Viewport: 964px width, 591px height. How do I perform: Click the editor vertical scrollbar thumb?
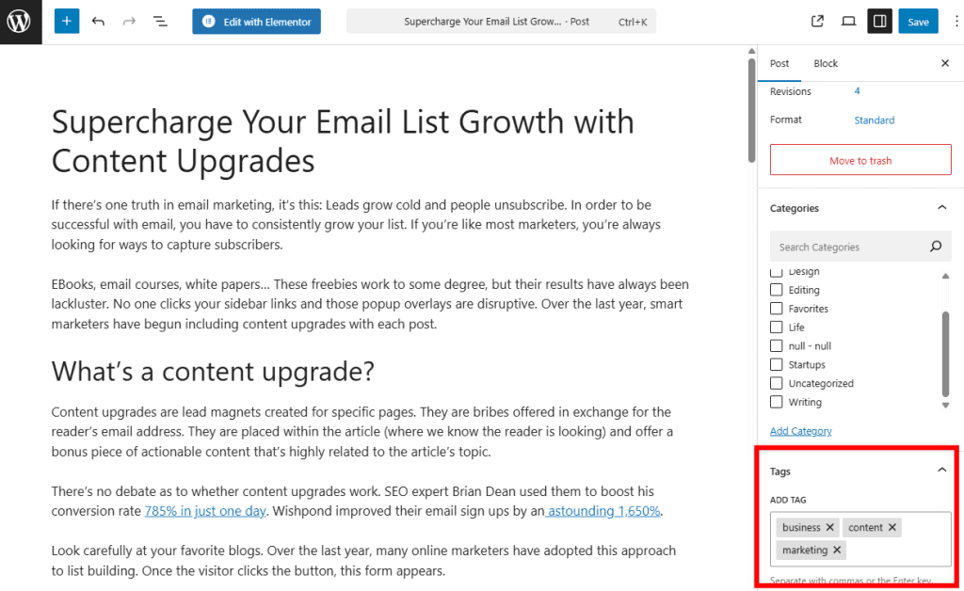click(751, 109)
